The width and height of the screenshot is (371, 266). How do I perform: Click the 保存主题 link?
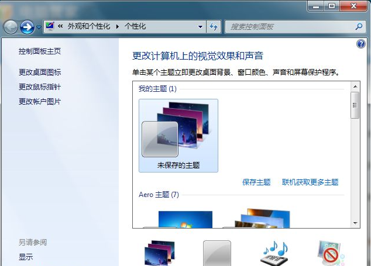256,182
